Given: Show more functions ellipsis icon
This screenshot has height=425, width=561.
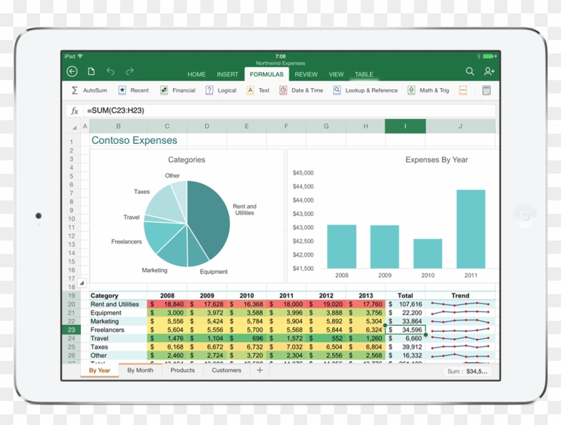Looking at the screenshot, I should pyautogui.click(x=463, y=90).
